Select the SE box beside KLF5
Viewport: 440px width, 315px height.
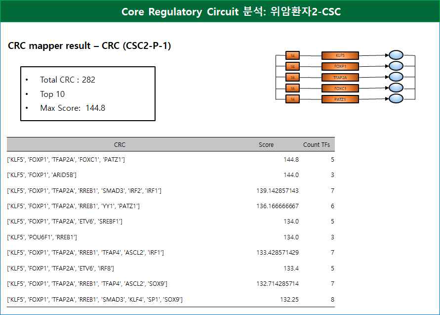coord(292,55)
